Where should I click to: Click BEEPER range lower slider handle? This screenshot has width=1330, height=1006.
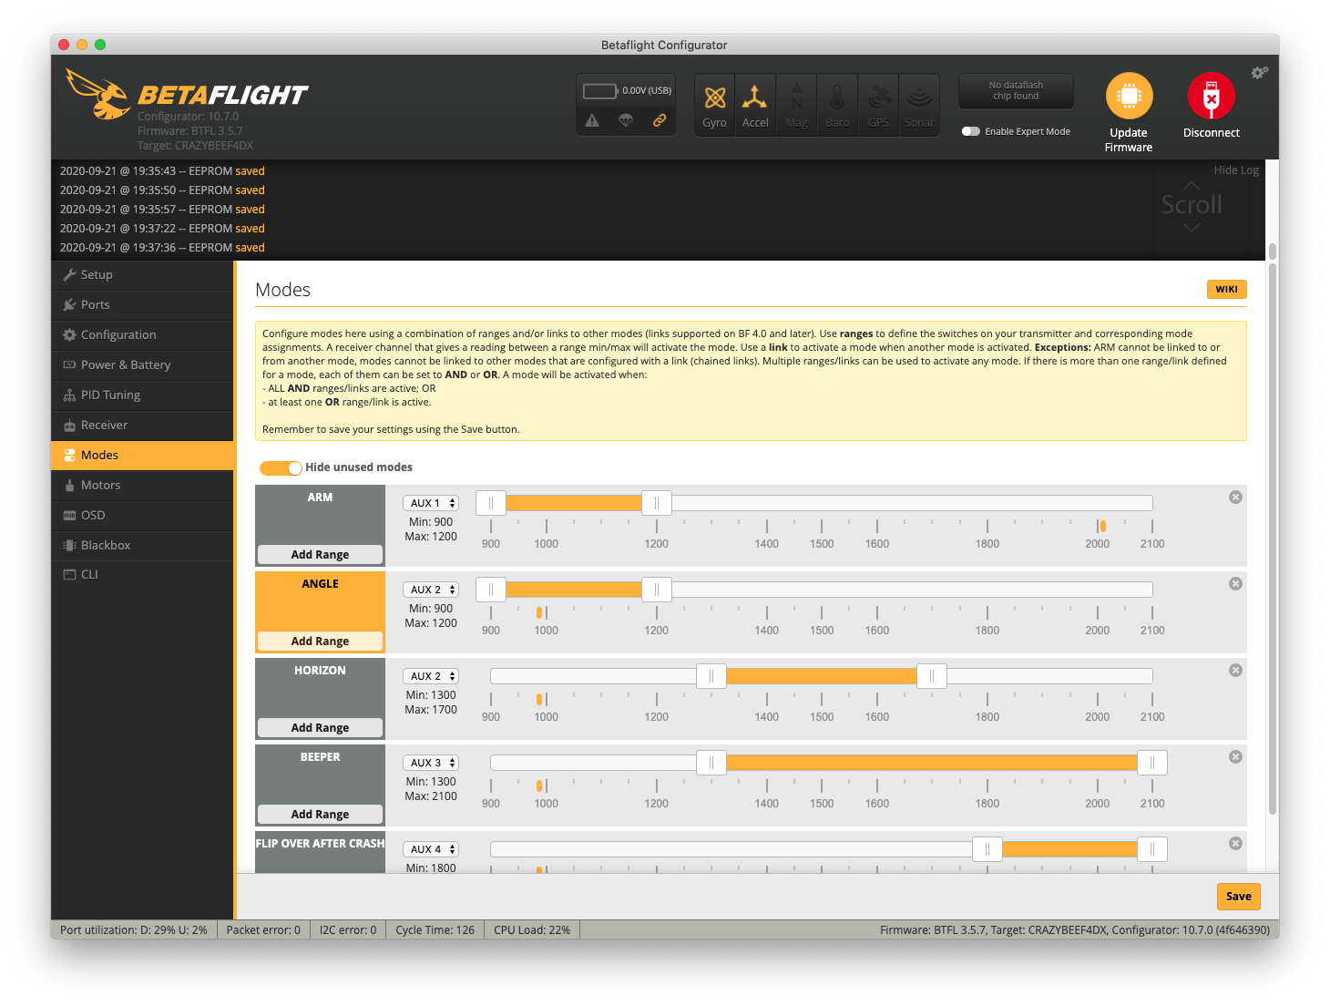click(711, 763)
